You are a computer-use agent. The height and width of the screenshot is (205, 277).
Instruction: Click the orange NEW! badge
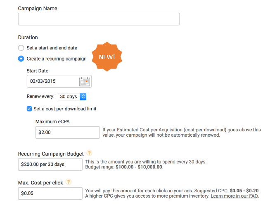(107, 57)
